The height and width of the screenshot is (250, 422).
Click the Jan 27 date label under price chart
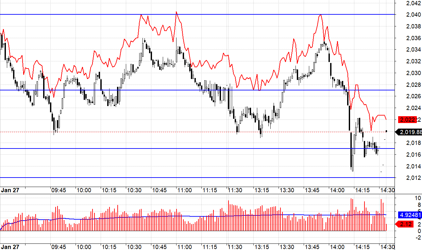pyautogui.click(x=9, y=190)
